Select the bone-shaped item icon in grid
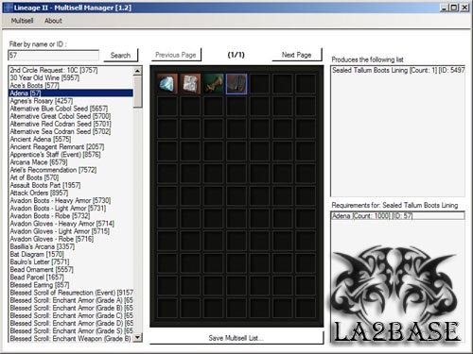This screenshot has width=473, height=354. tap(214, 84)
